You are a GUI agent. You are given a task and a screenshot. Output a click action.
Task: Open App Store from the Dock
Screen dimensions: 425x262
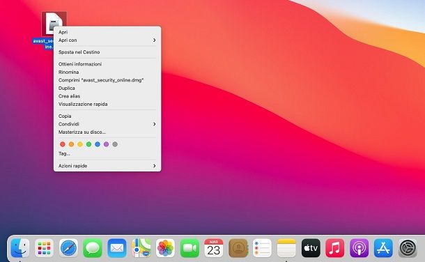(383, 248)
